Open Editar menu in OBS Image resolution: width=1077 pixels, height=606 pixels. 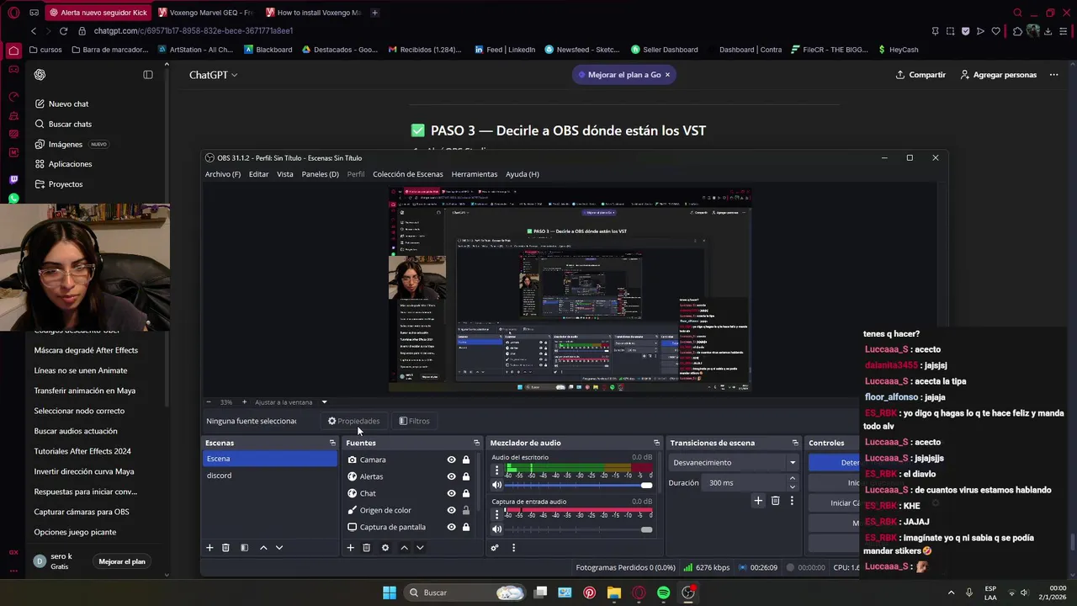tap(258, 174)
